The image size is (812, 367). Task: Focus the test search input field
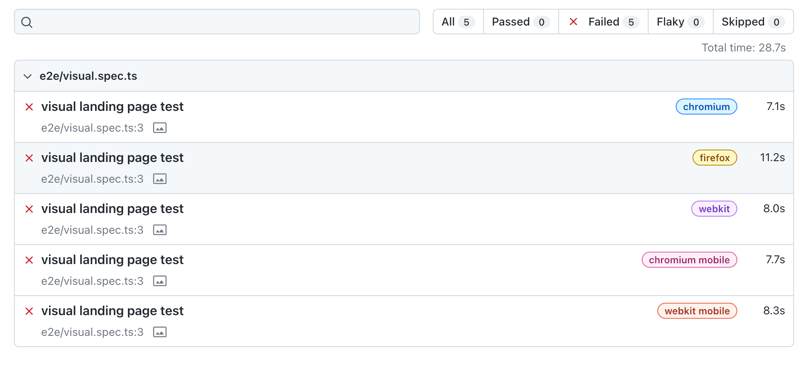[x=224, y=22]
